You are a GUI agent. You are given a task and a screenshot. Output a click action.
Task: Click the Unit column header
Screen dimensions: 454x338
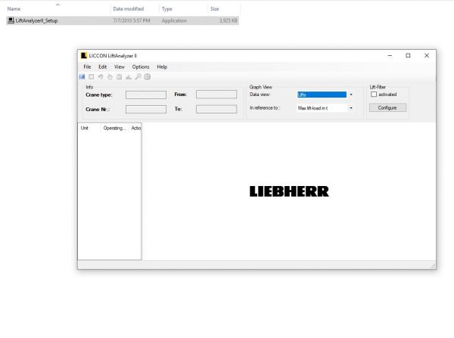(89, 128)
